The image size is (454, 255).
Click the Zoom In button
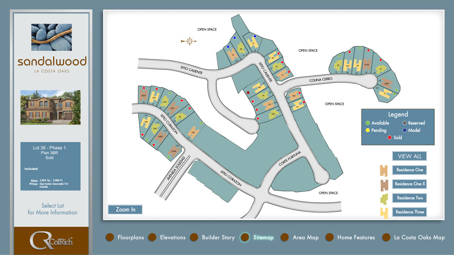pyautogui.click(x=125, y=209)
